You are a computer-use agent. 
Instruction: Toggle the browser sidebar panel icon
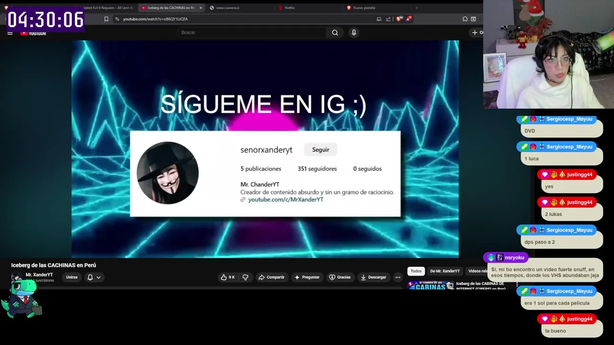point(473,19)
